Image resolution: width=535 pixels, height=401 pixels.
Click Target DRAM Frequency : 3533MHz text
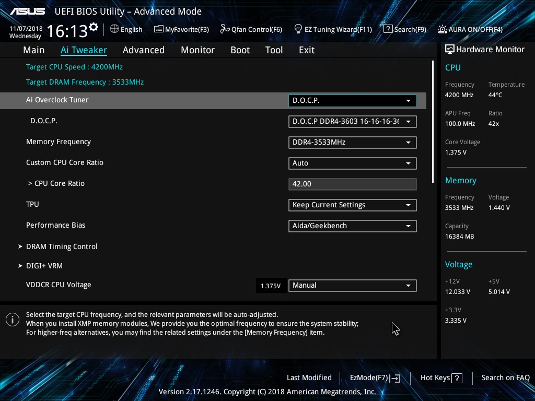point(85,82)
